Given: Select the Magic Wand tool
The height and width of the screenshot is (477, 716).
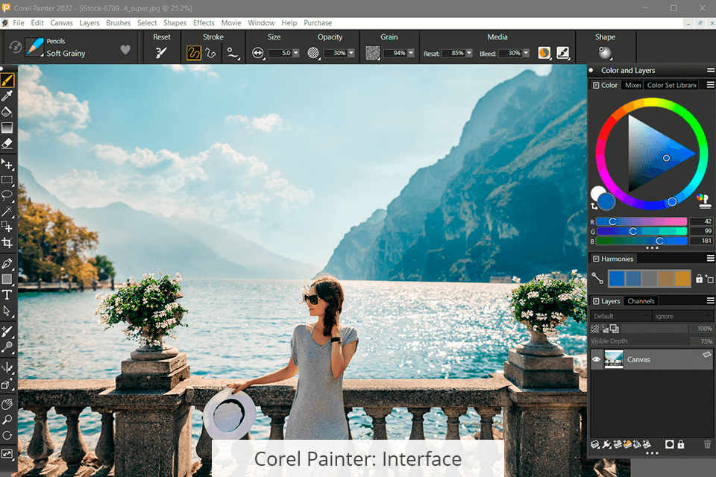Looking at the screenshot, I should click(x=7, y=212).
